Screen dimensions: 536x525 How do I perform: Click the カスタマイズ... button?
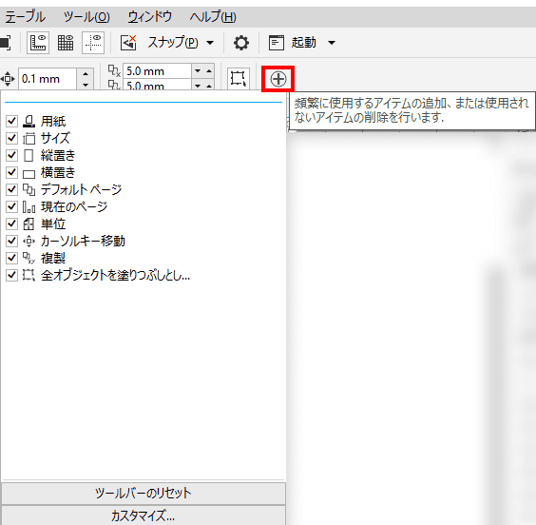click(144, 515)
